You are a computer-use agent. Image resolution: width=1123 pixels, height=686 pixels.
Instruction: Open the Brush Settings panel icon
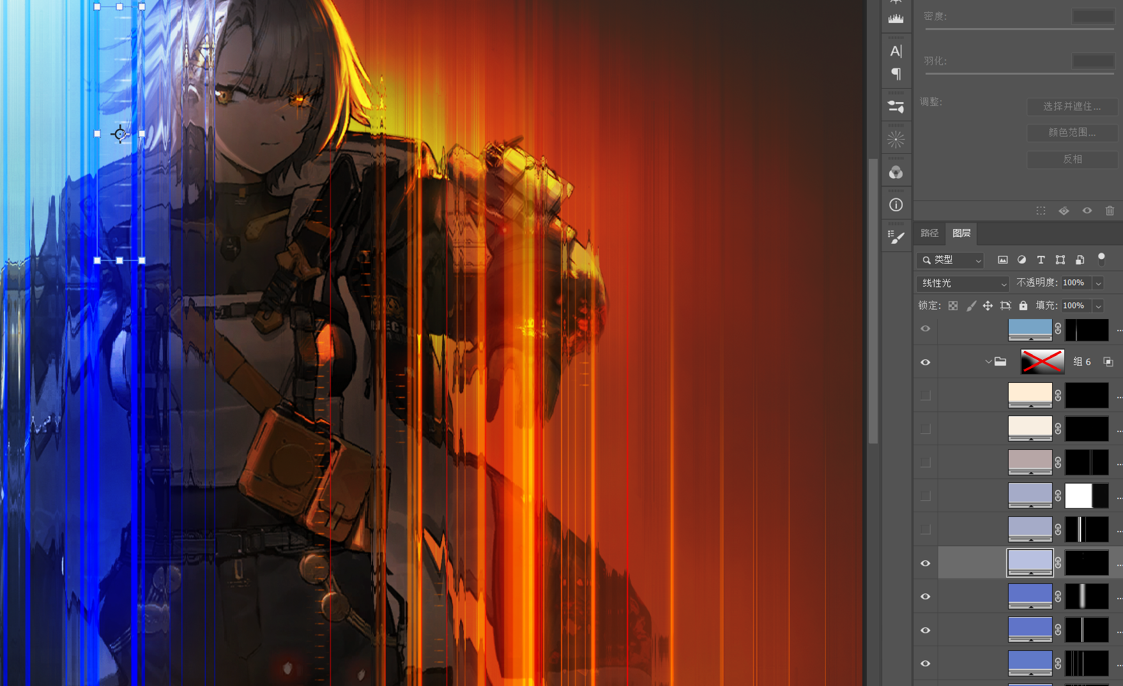coord(896,237)
